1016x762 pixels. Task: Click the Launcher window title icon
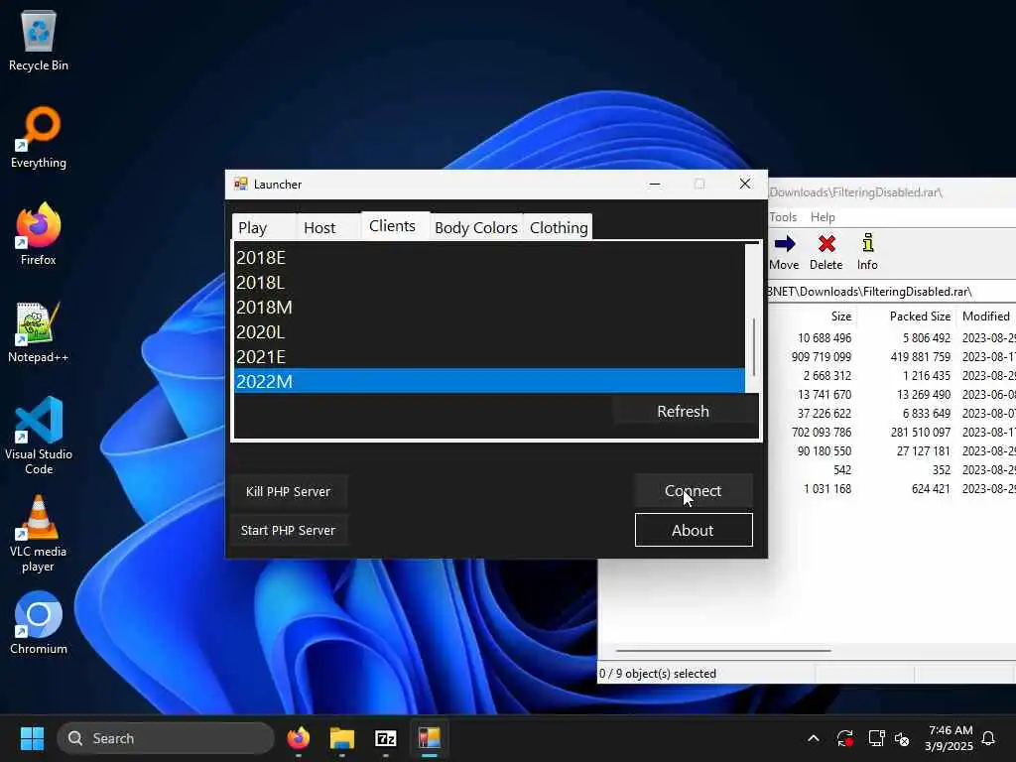tap(240, 184)
